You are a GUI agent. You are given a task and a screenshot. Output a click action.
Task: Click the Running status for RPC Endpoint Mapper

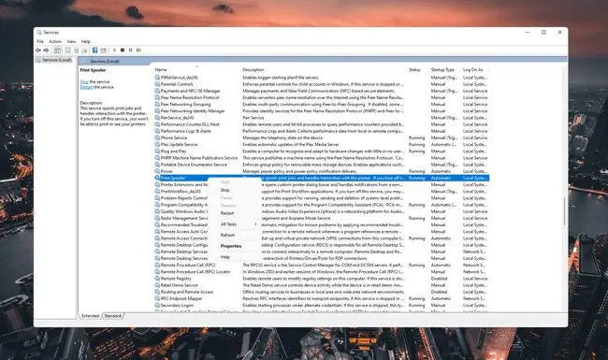point(416,298)
